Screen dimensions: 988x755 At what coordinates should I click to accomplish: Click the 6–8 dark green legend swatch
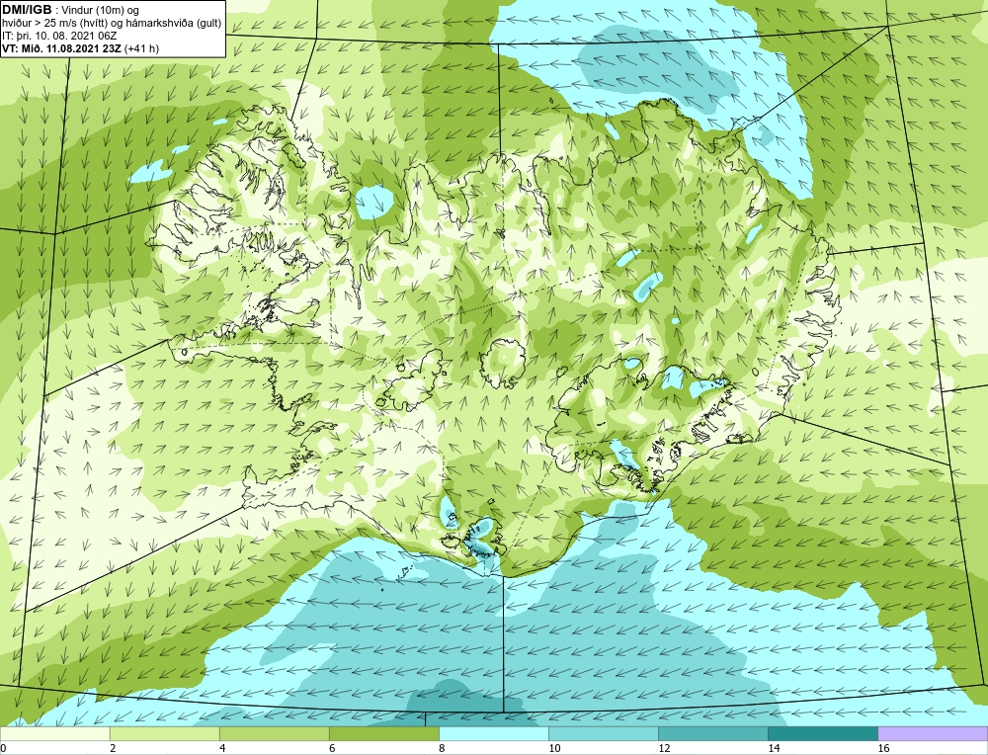(x=384, y=733)
